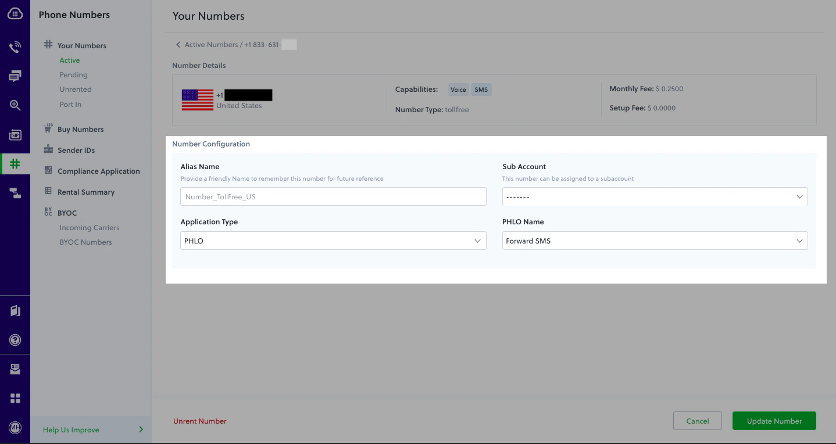The width and height of the screenshot is (836, 444).
Task: Open the billing receipt icon in sidebar
Action: tap(15, 369)
